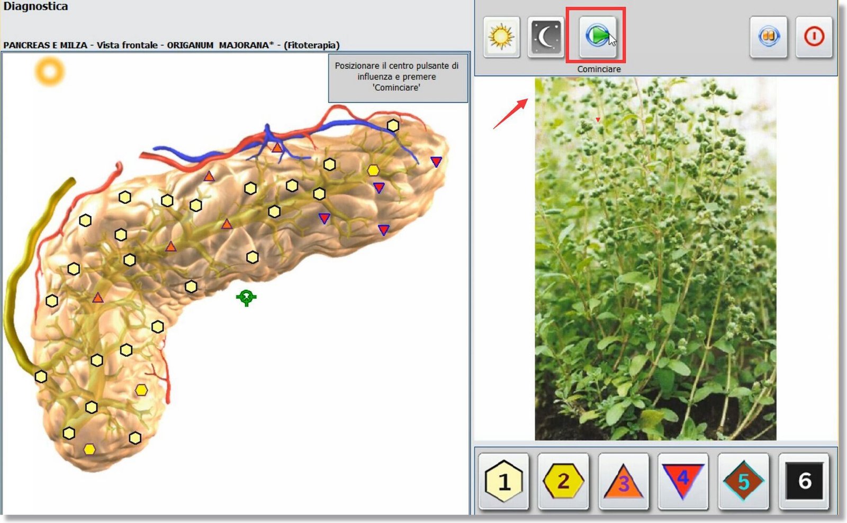Click the orange pulsing ring

point(50,71)
